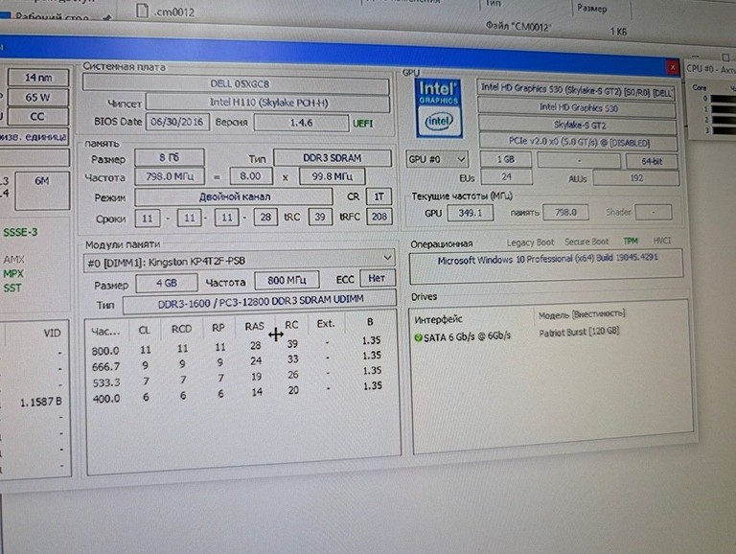Click the MPX feature label
This screenshot has height=554, width=736.
tap(13, 274)
